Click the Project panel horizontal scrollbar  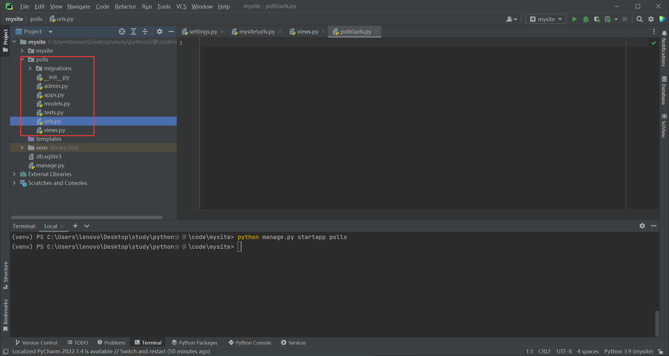(87, 218)
